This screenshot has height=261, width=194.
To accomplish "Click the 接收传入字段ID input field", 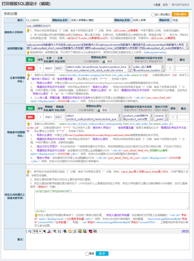I will pos(107,26).
